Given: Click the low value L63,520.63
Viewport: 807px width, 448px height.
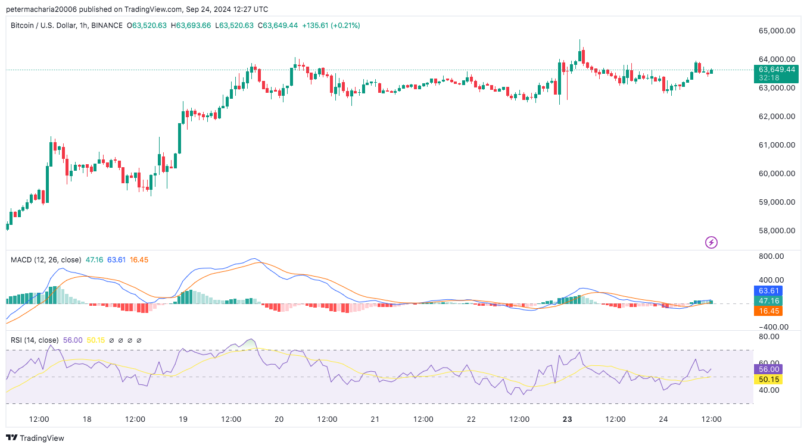Looking at the screenshot, I should tap(234, 26).
